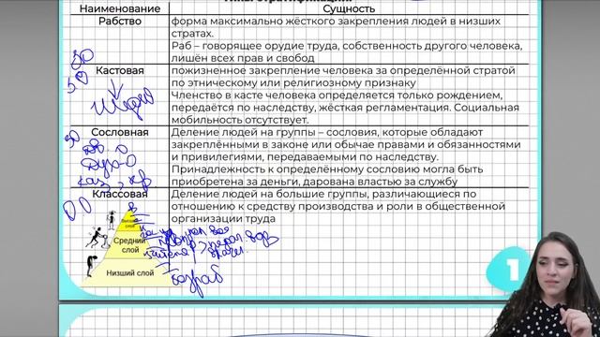Click the presenter webcam video
Viewport: 600px width, 337px height.
tap(546, 285)
